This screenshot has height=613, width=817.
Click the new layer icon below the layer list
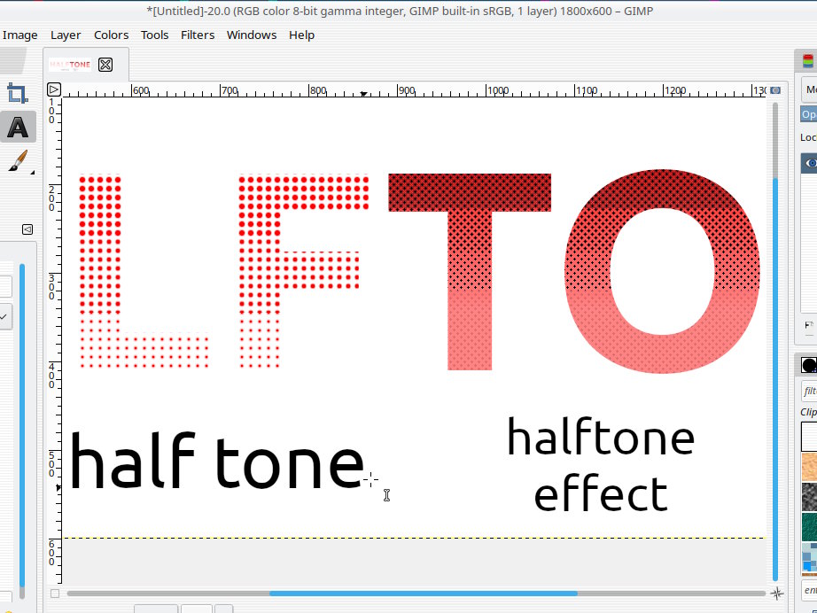(809, 326)
